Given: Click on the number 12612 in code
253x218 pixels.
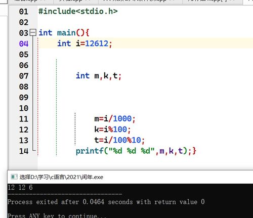Looking at the screenshot, I should [97, 43].
